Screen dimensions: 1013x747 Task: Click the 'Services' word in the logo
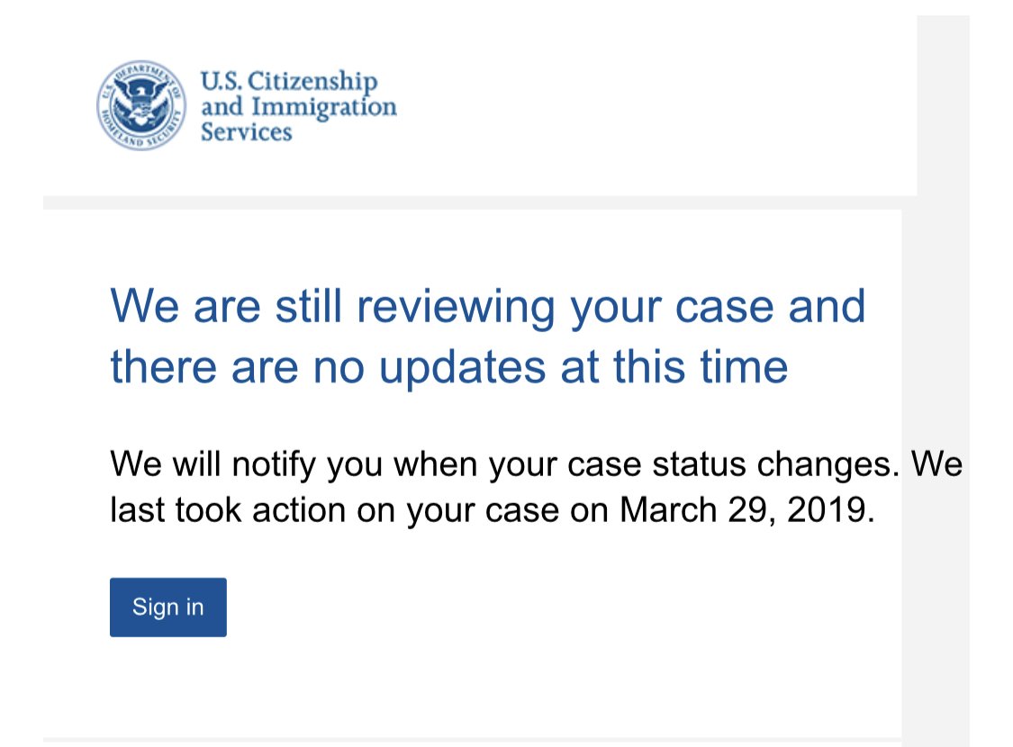click(246, 131)
